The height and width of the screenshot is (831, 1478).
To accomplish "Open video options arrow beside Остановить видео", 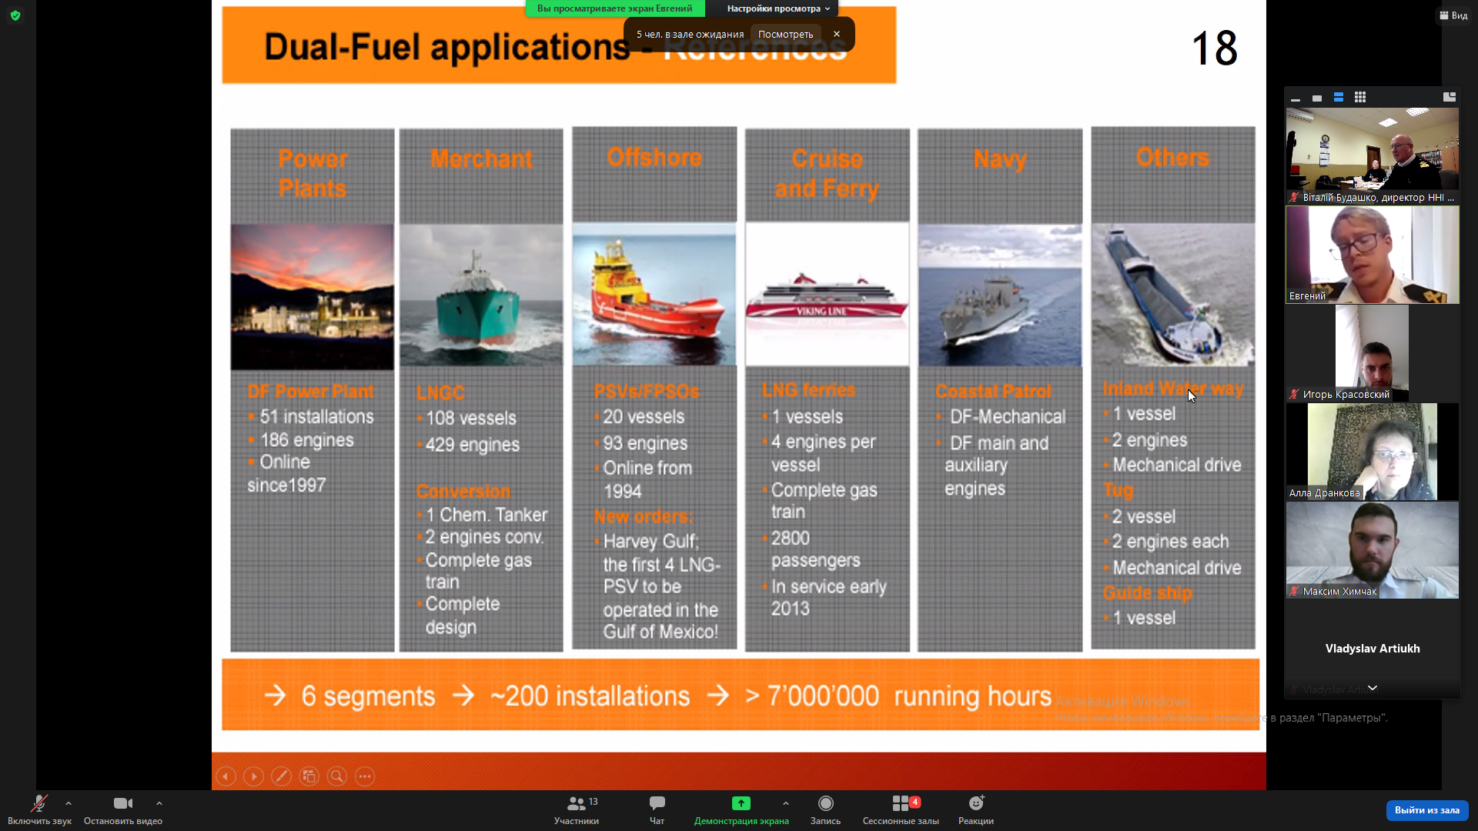I will (x=159, y=803).
